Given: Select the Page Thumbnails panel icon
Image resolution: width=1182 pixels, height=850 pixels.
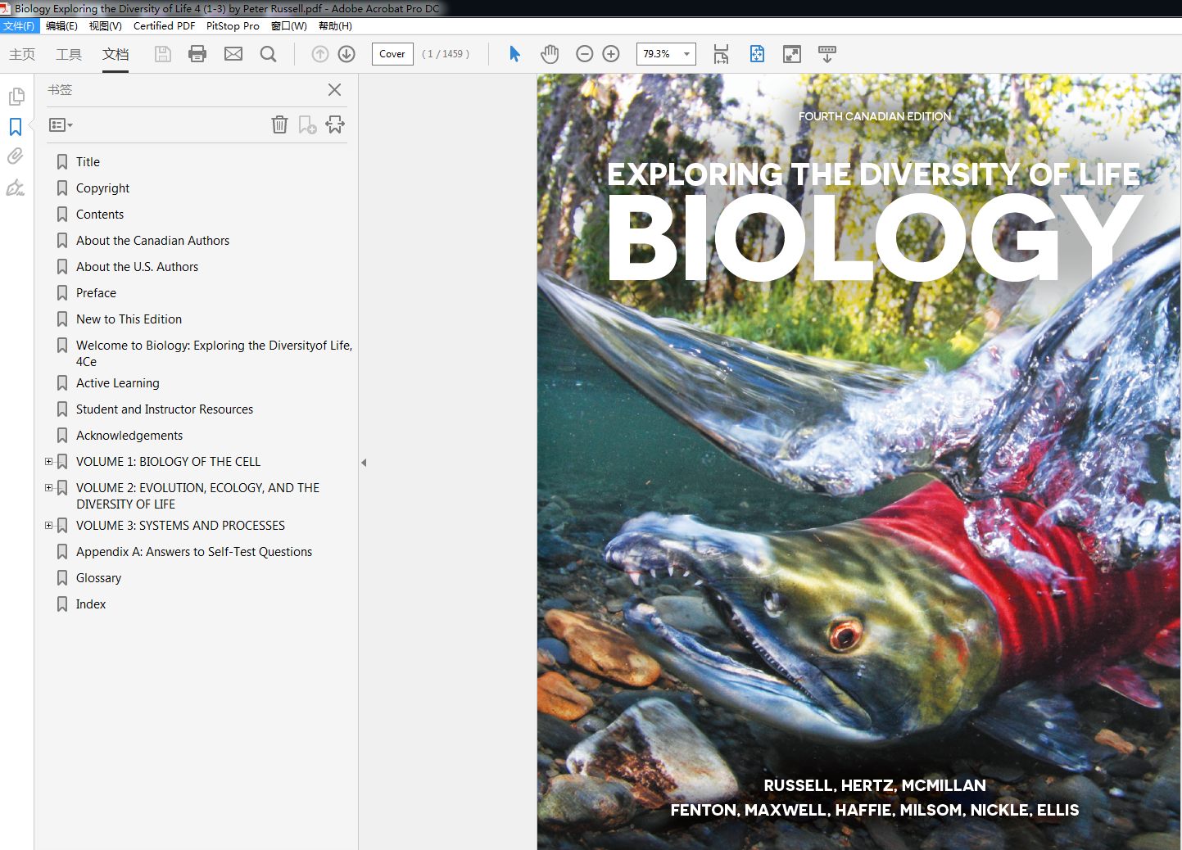Looking at the screenshot, I should 16,96.
